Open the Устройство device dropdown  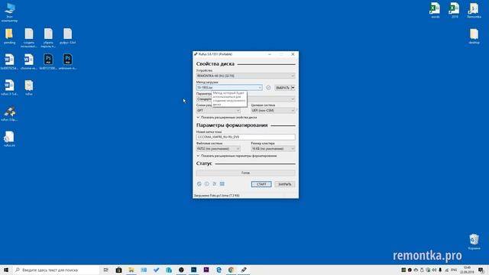(x=246, y=76)
